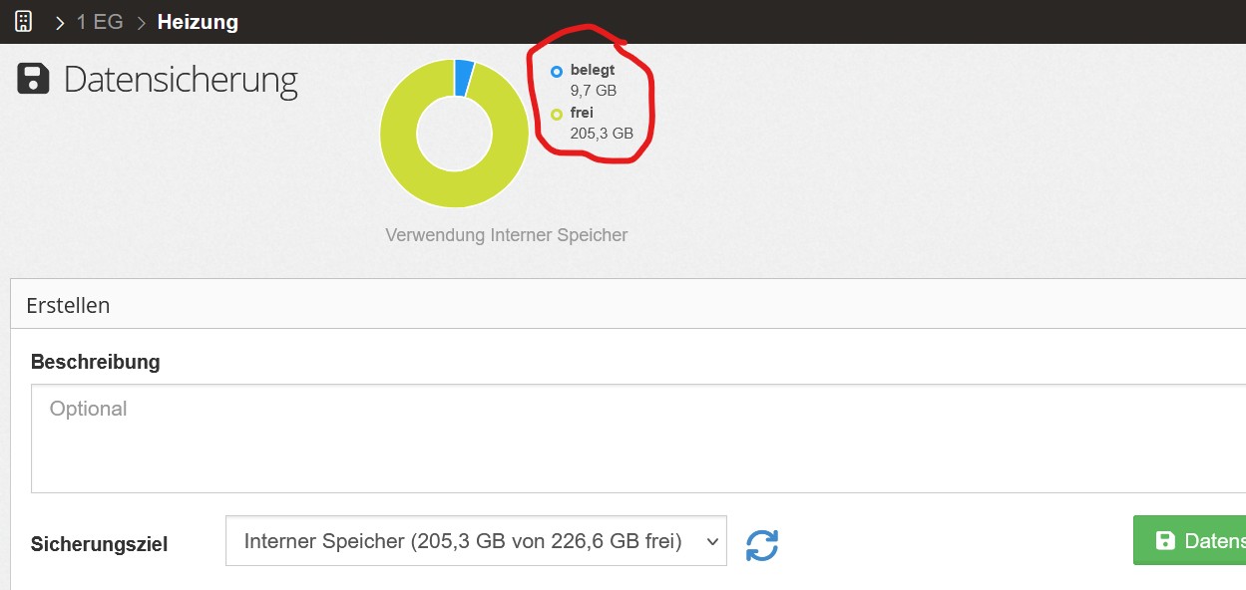Click chevron between 1 EG and Heizung
This screenshot has height=590, width=1246.
coord(141,22)
